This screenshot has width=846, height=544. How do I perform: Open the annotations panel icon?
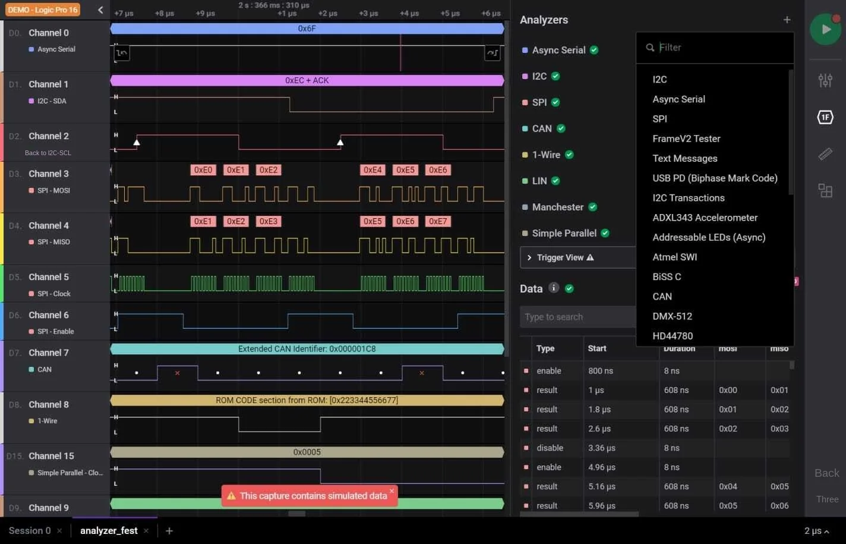tap(825, 190)
